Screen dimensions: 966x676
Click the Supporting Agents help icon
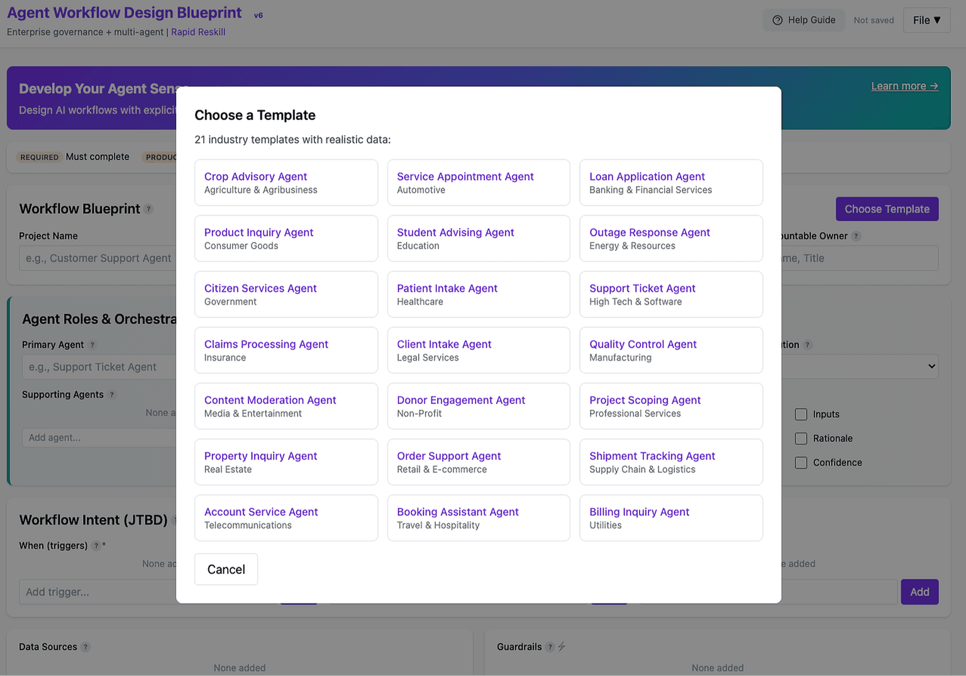(113, 395)
